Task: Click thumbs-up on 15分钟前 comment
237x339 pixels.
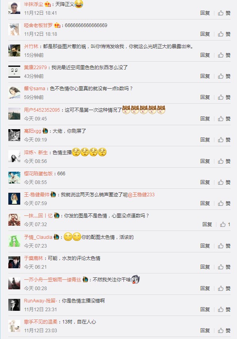Action: [x=224, y=55]
